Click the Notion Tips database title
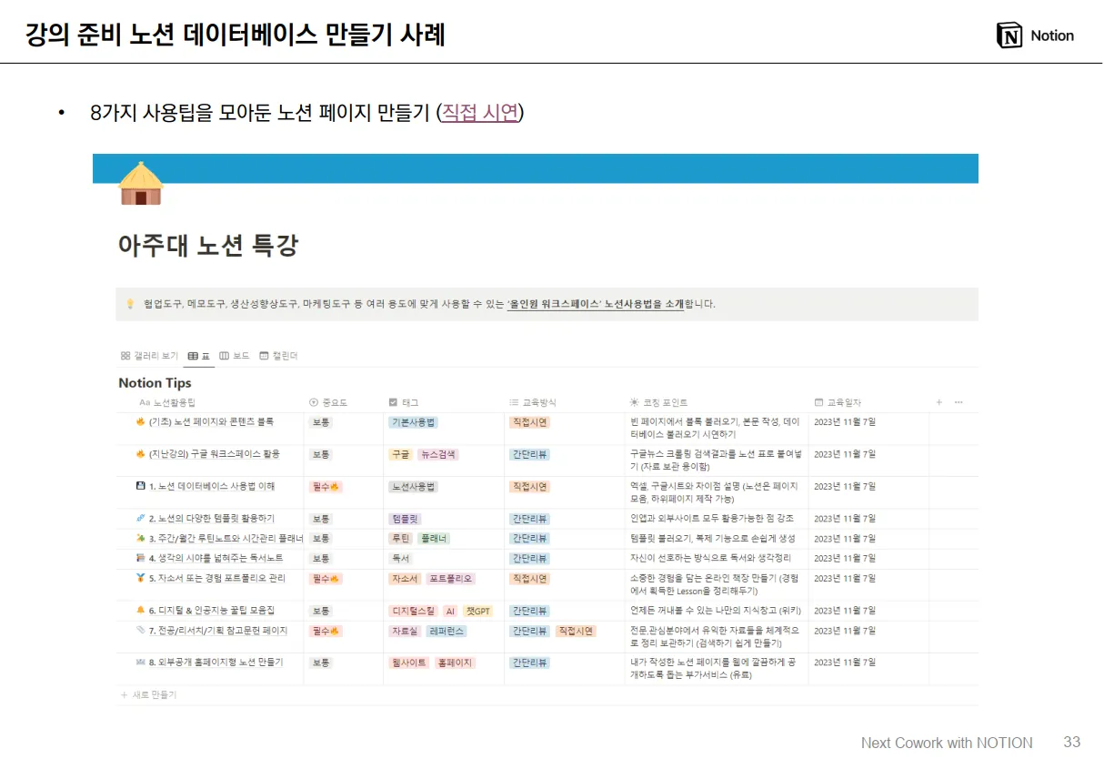The height and width of the screenshot is (759, 1104). pyautogui.click(x=155, y=383)
